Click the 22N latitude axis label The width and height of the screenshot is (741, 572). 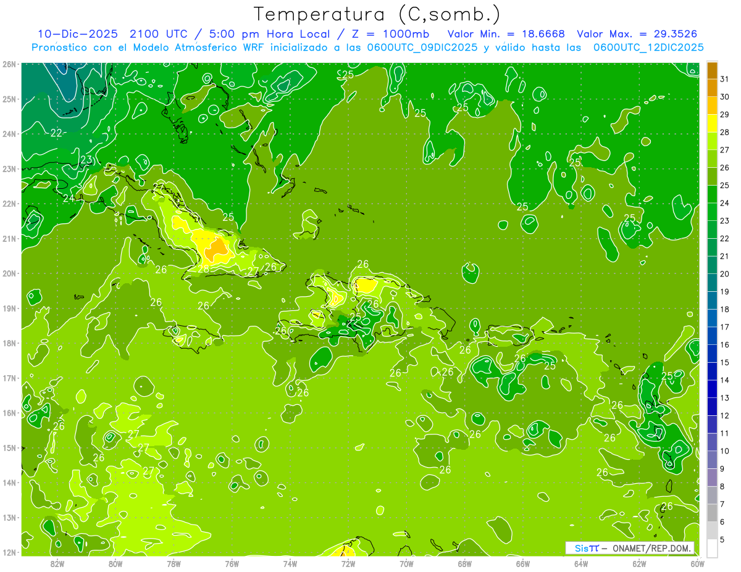click(9, 204)
